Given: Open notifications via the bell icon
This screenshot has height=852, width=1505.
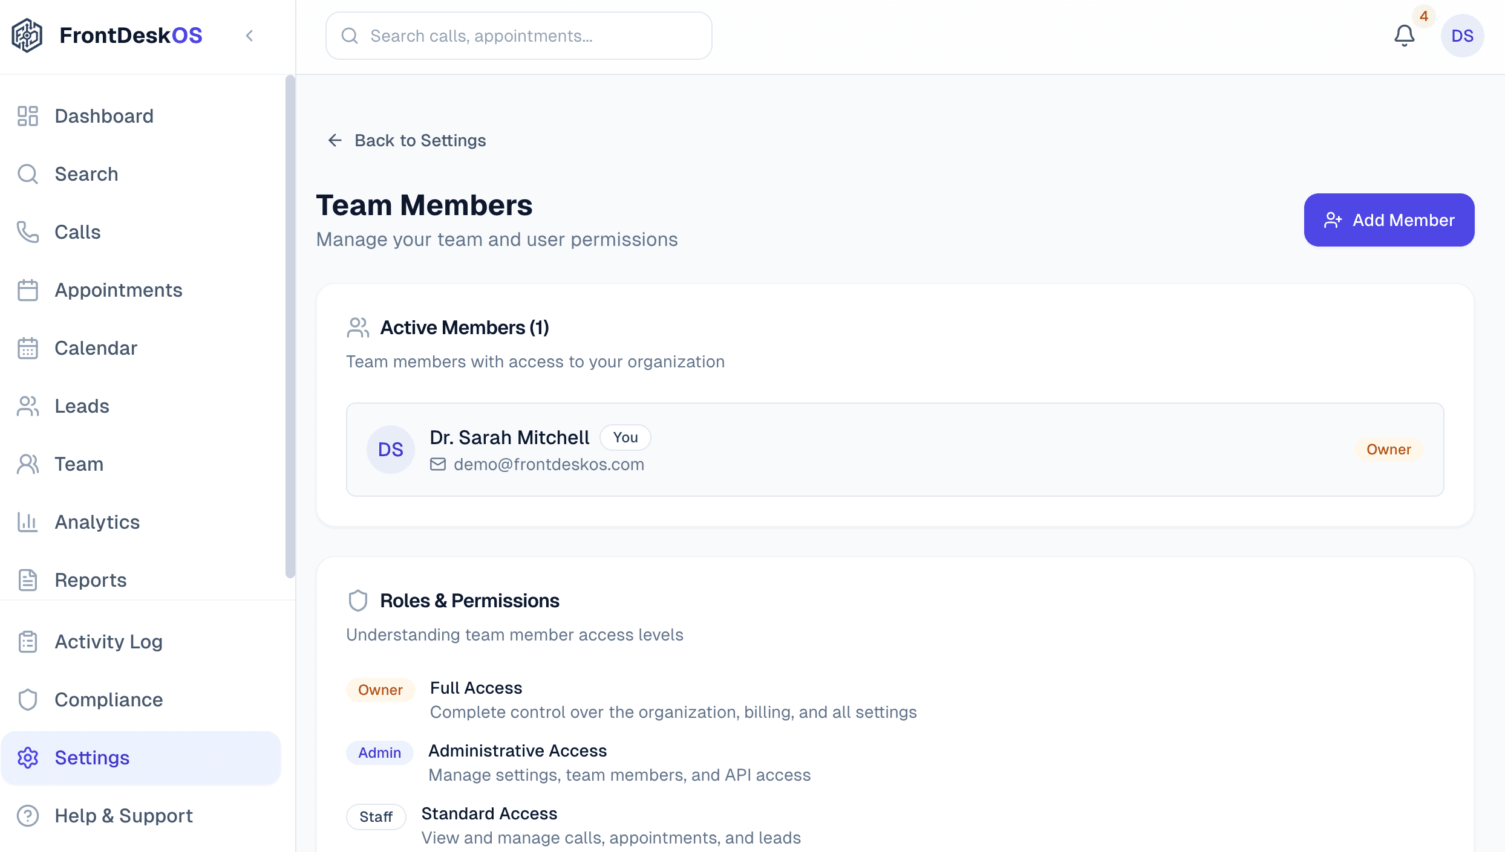Looking at the screenshot, I should click(x=1404, y=35).
